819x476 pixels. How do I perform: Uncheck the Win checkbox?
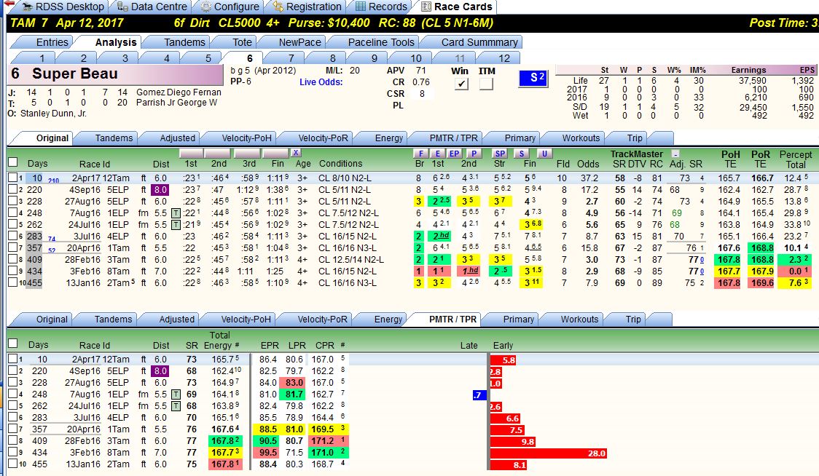[461, 84]
